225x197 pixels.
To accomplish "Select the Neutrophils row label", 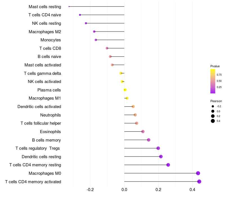I will 51,115.
